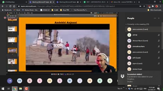Bookmark this page with star icon
Screen dimensions: 163x91
coord(144,6)
